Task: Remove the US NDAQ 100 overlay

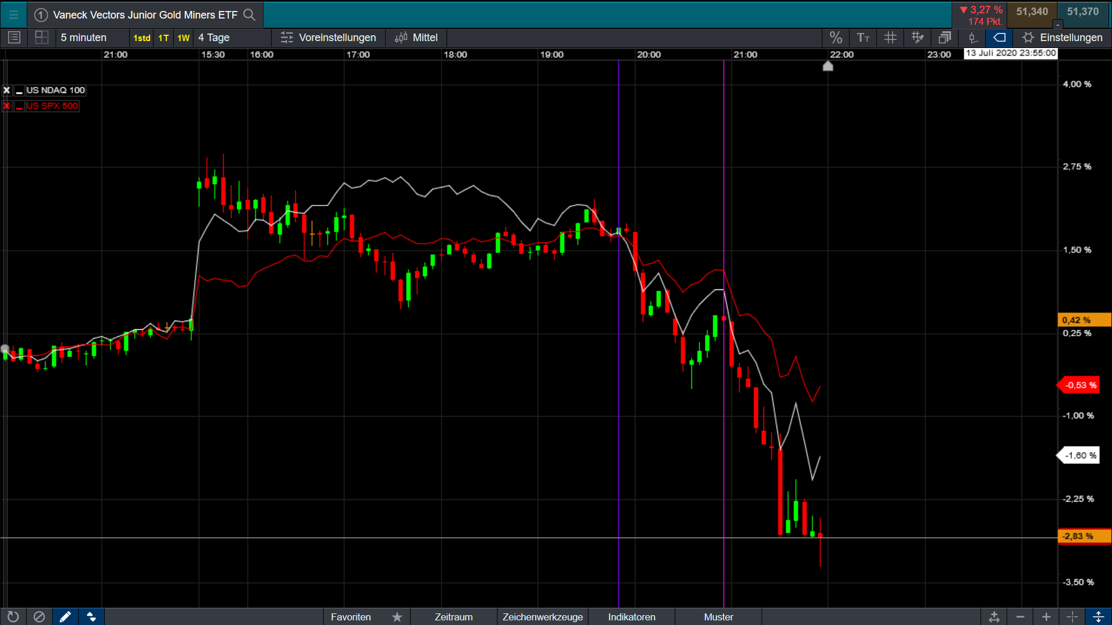Action: click(7, 90)
